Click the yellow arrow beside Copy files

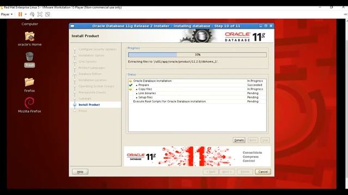pyautogui.click(x=130, y=89)
